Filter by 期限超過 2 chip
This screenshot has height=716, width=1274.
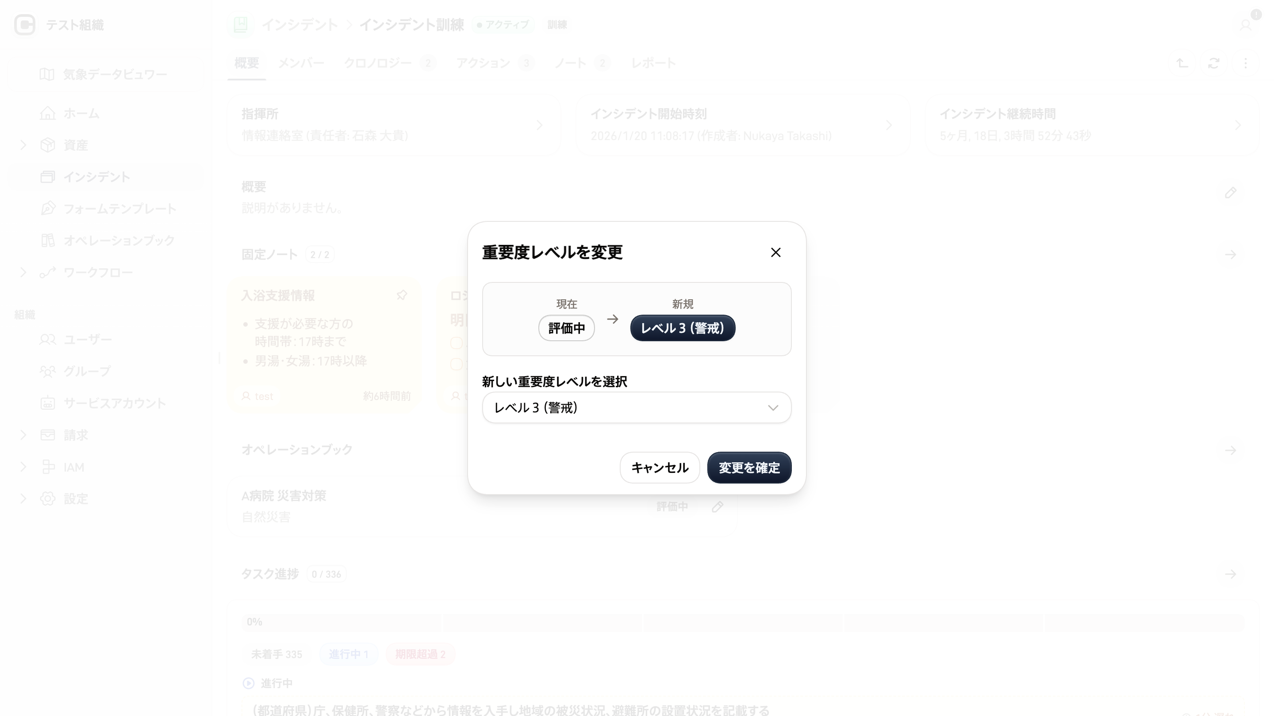coord(420,654)
